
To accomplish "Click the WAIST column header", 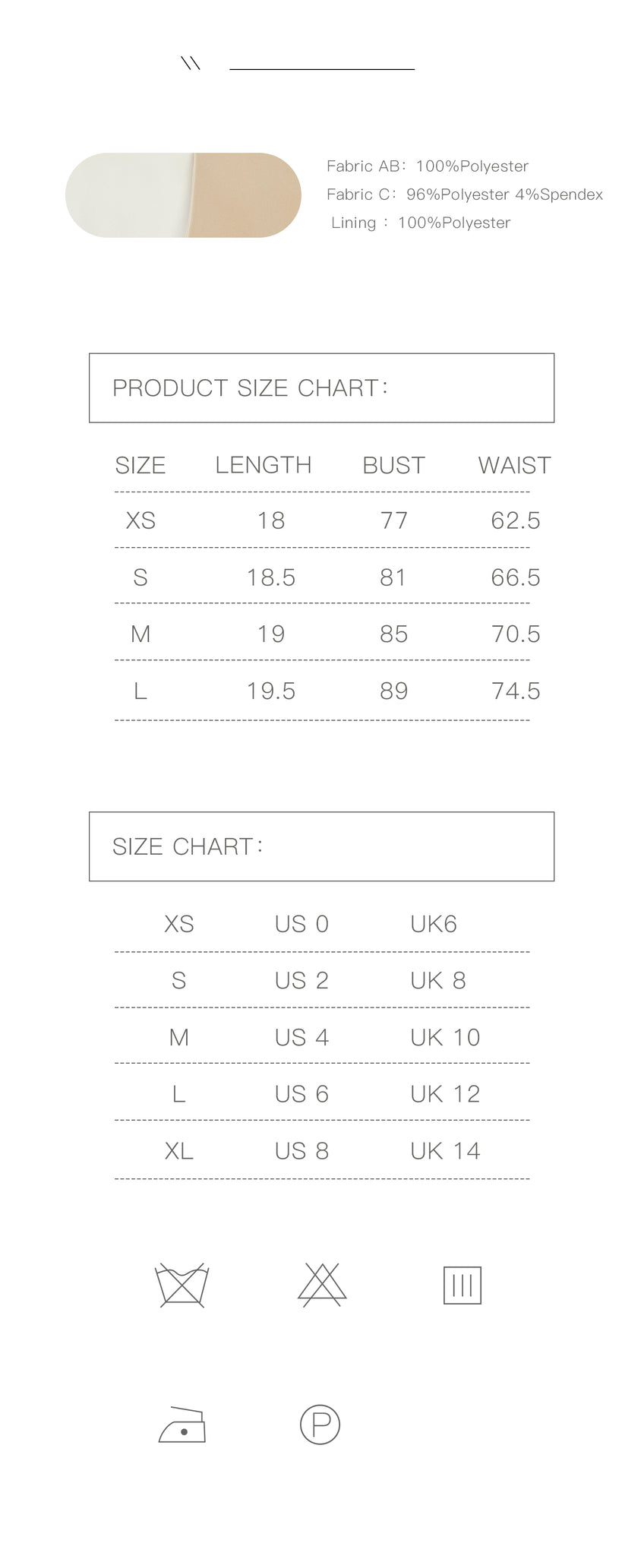I will [x=514, y=465].
